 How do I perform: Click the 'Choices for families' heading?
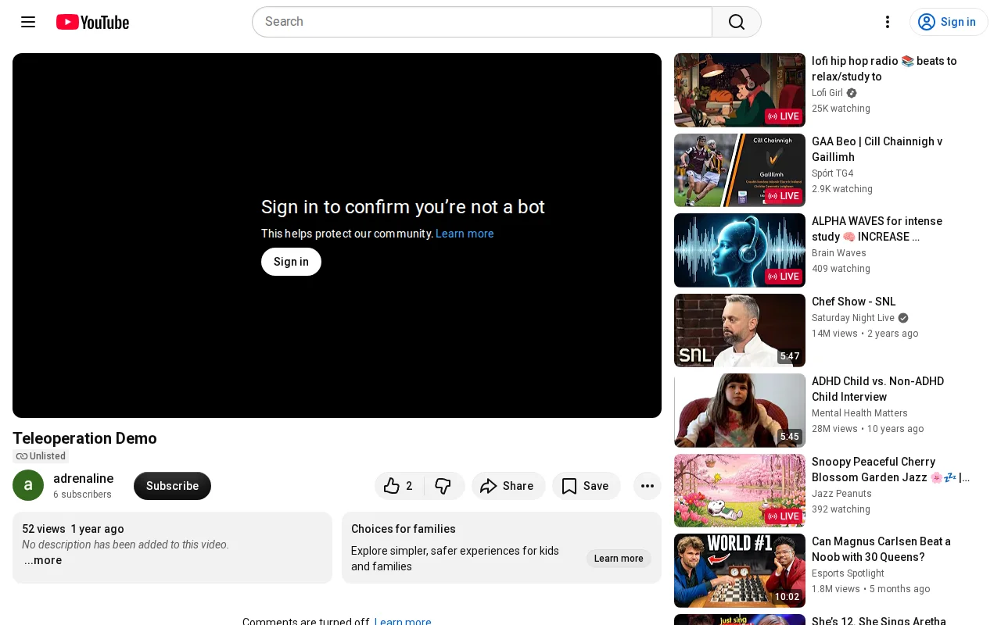[x=404, y=529]
